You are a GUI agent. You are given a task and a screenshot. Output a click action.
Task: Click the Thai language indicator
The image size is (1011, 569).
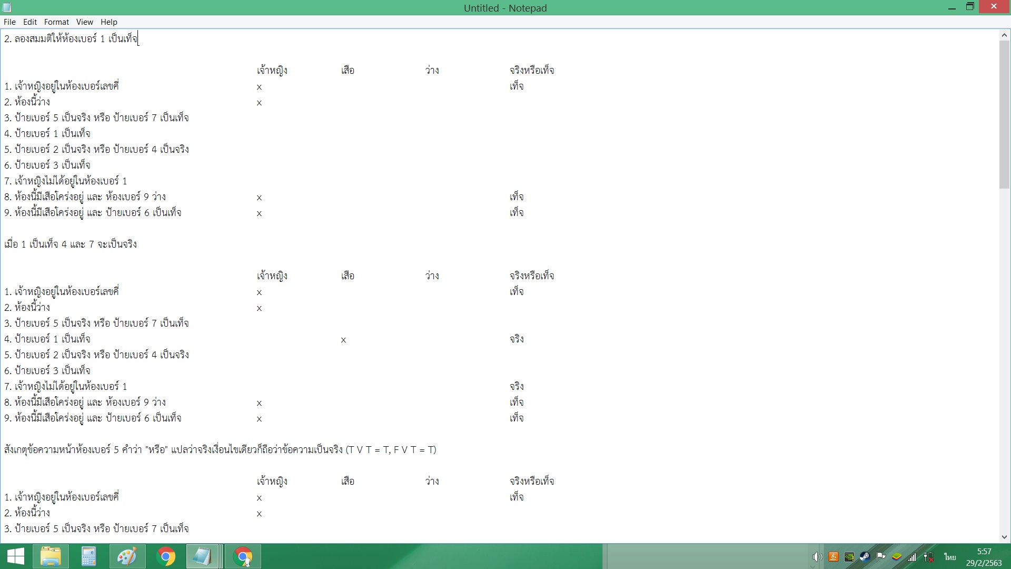tap(950, 557)
